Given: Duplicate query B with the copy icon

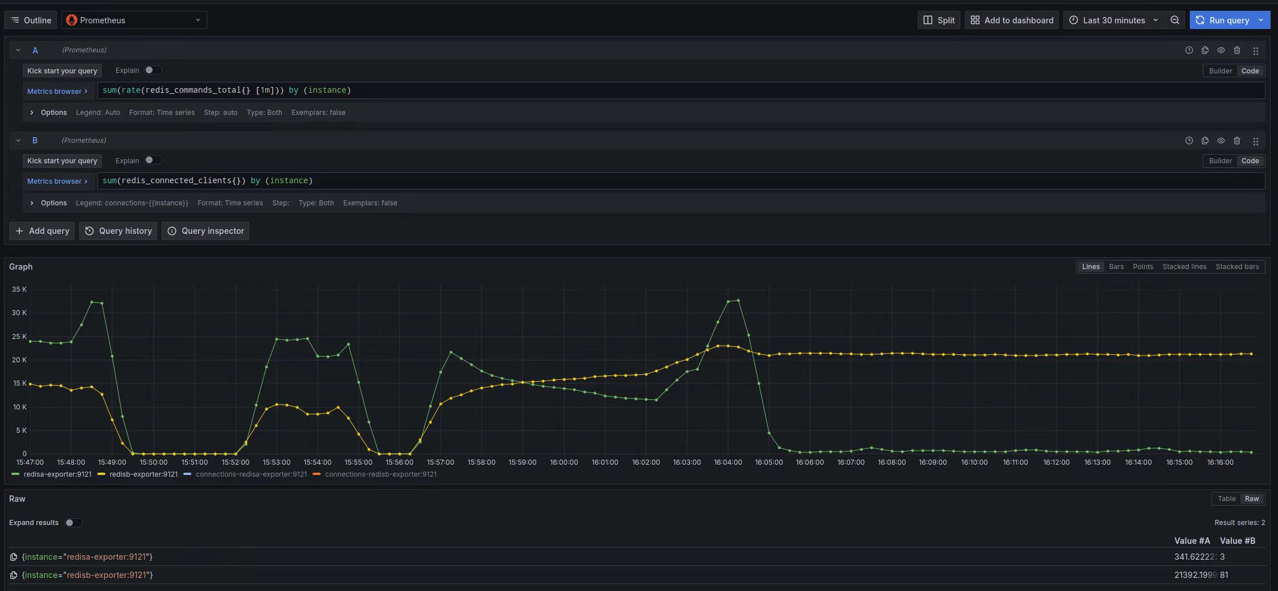Looking at the screenshot, I should [x=1205, y=140].
